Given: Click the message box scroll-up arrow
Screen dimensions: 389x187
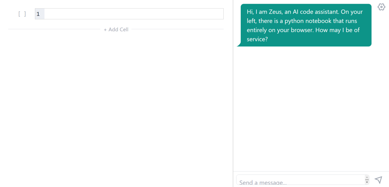Looking at the screenshot, I should point(367,177).
